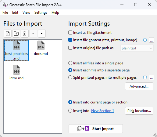Open the File menu
157x137 pixels.
pyautogui.click(x=5, y=13)
